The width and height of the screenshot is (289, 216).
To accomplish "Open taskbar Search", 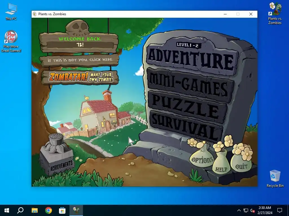I will pyautogui.click(x=20, y=210).
